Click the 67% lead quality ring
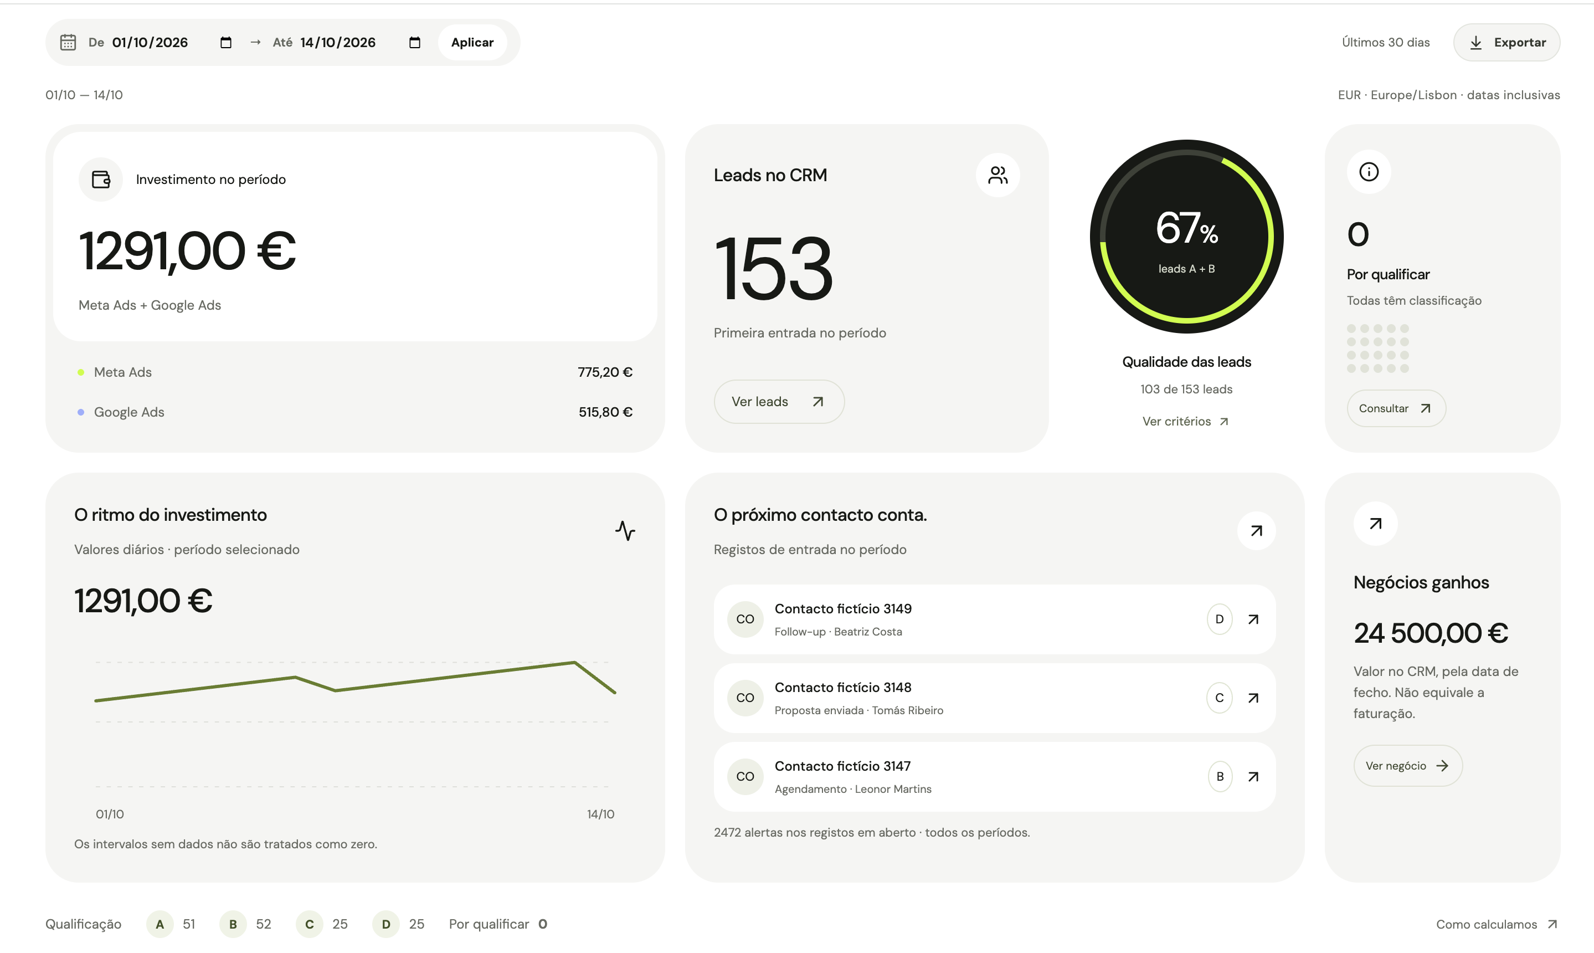This screenshot has width=1594, height=953. pos(1186,237)
